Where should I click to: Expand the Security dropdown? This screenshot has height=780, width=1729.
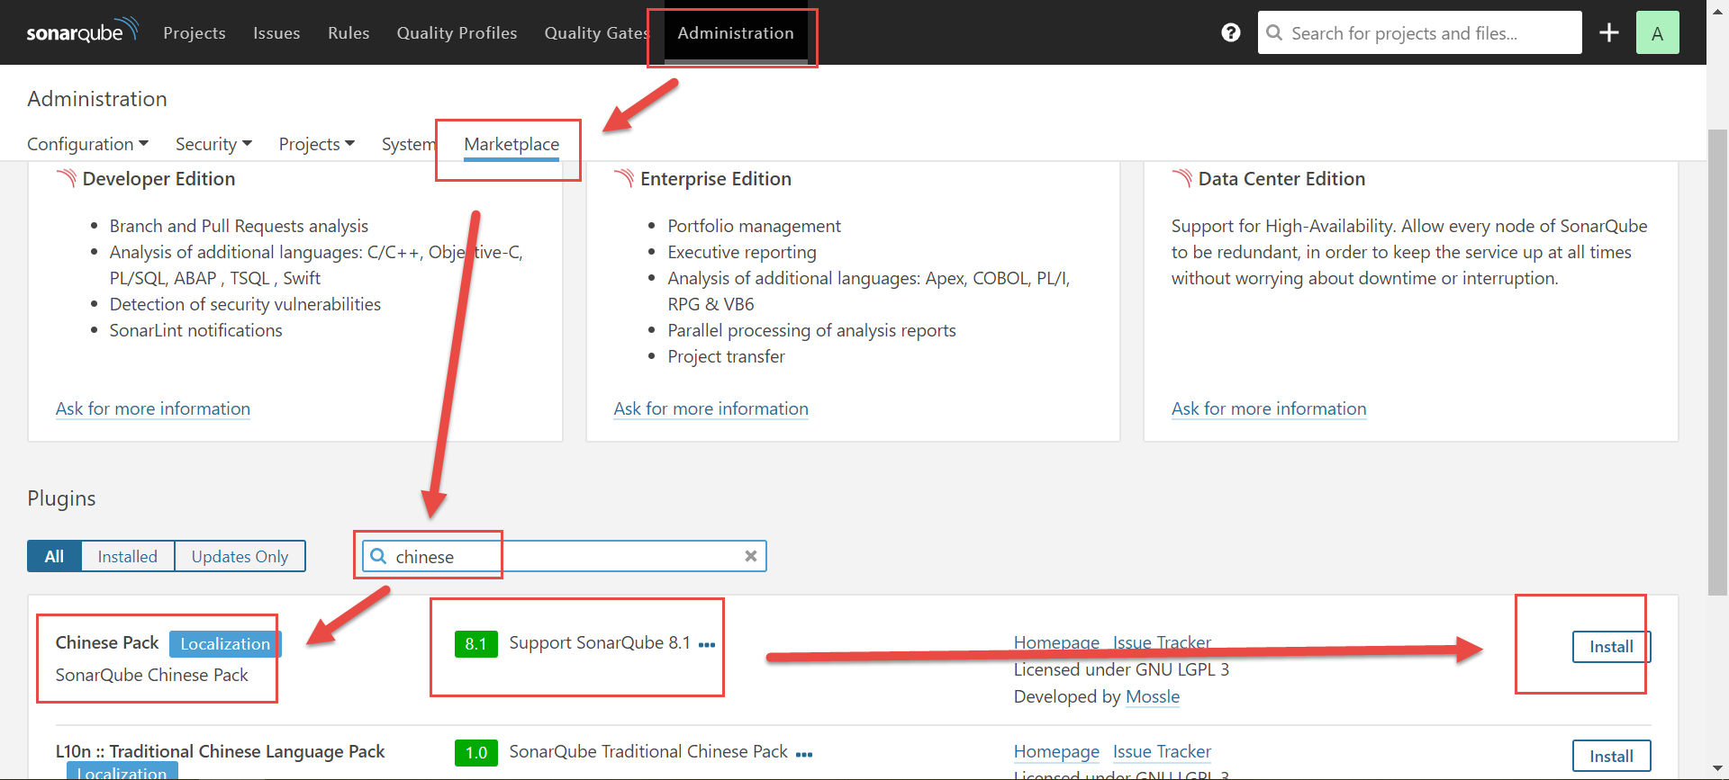click(x=213, y=144)
